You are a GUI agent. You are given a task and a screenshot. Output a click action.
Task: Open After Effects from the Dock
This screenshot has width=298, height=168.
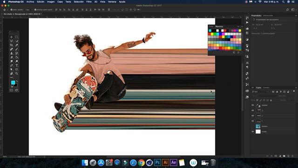tap(174, 162)
